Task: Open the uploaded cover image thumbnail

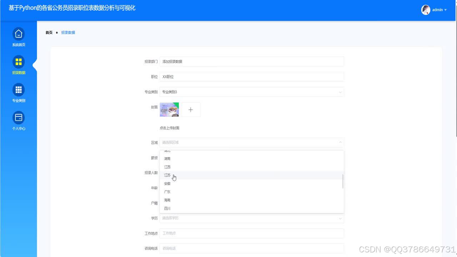Action: [169, 109]
